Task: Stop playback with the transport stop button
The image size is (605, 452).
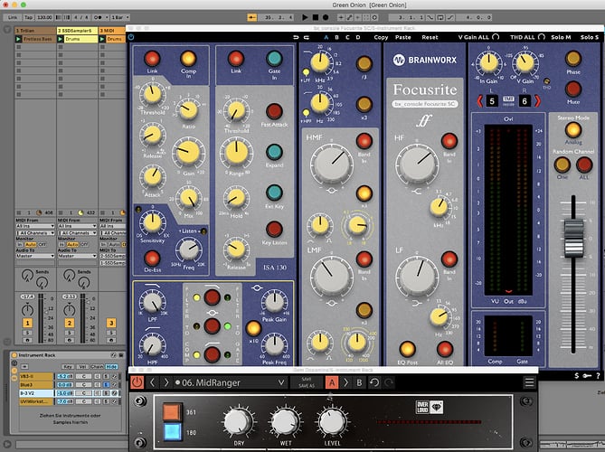Action: pyautogui.click(x=316, y=17)
